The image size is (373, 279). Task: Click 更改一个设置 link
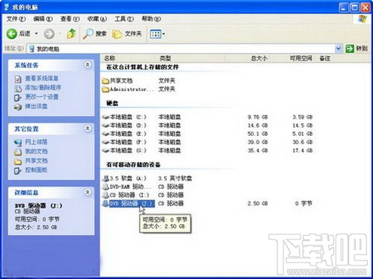click(42, 97)
